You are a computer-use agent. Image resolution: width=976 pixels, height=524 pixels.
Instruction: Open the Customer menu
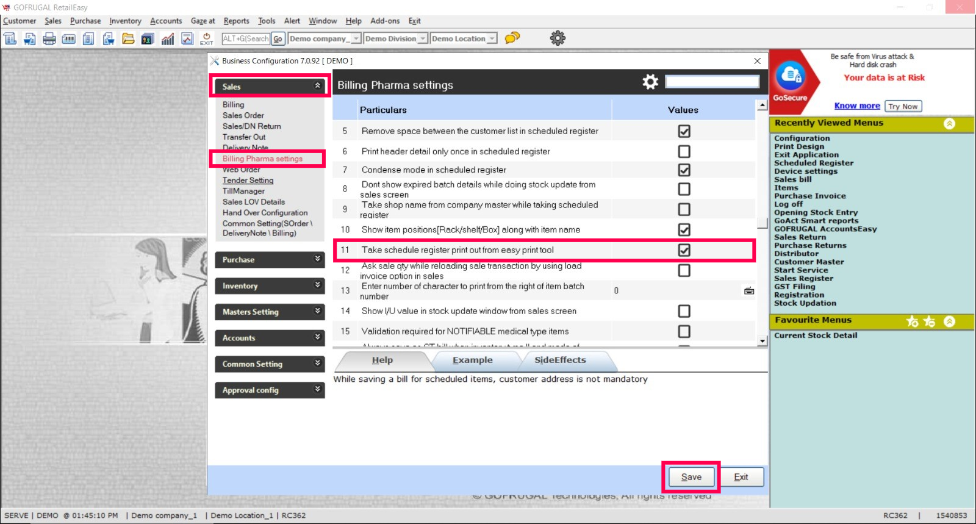20,21
